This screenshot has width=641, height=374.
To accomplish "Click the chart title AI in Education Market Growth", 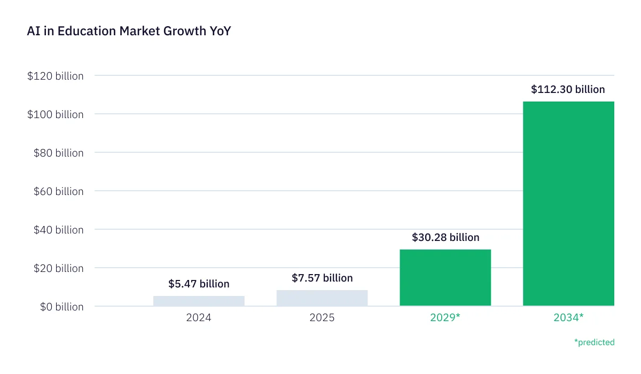I will click(x=129, y=31).
